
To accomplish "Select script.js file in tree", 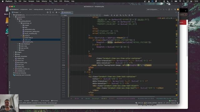I will pyautogui.click(x=26, y=36).
